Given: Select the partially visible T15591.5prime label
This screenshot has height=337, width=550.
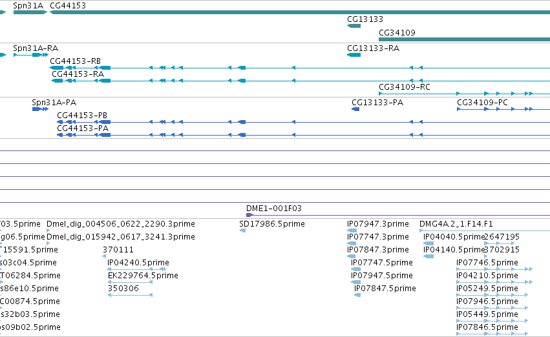Looking at the screenshot, I should pyautogui.click(x=29, y=250).
